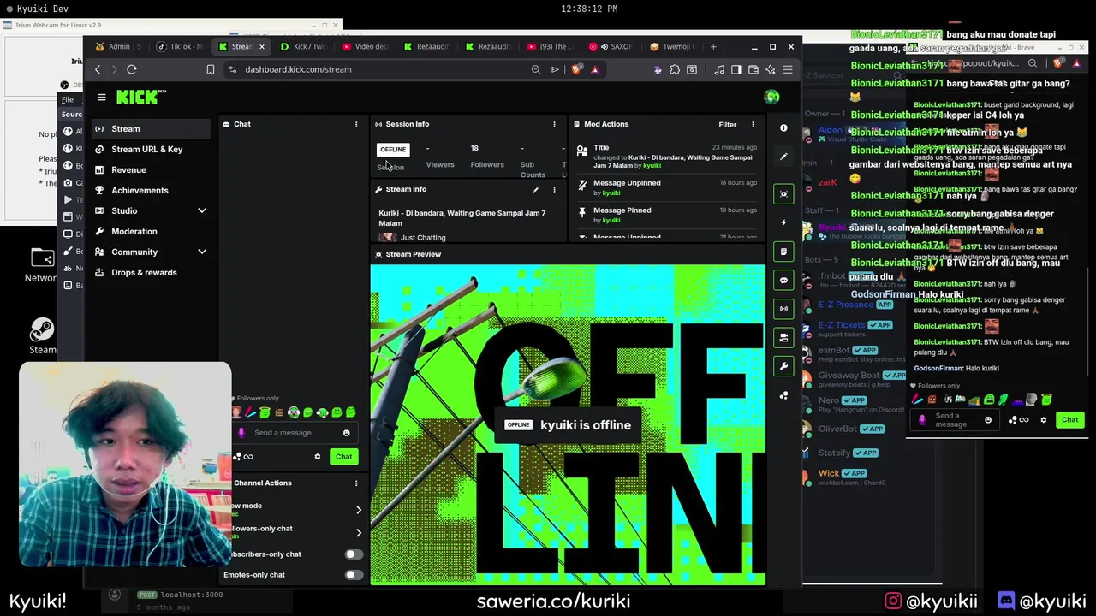This screenshot has width=1096, height=616.
Task: Bookmark this page in address bar
Action: tap(211, 69)
